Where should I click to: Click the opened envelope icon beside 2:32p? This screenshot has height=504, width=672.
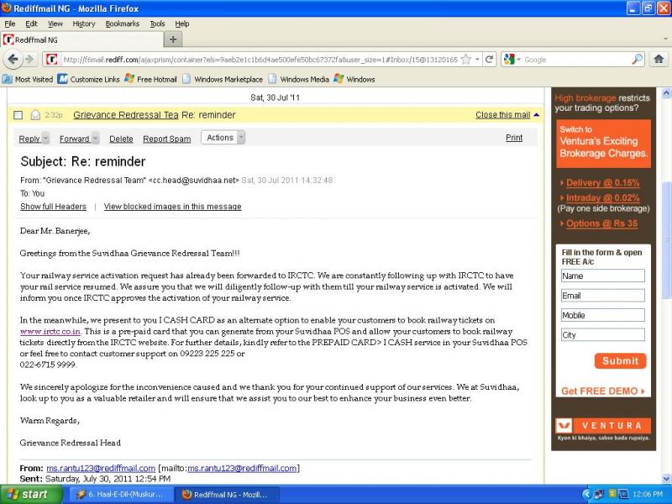35,115
